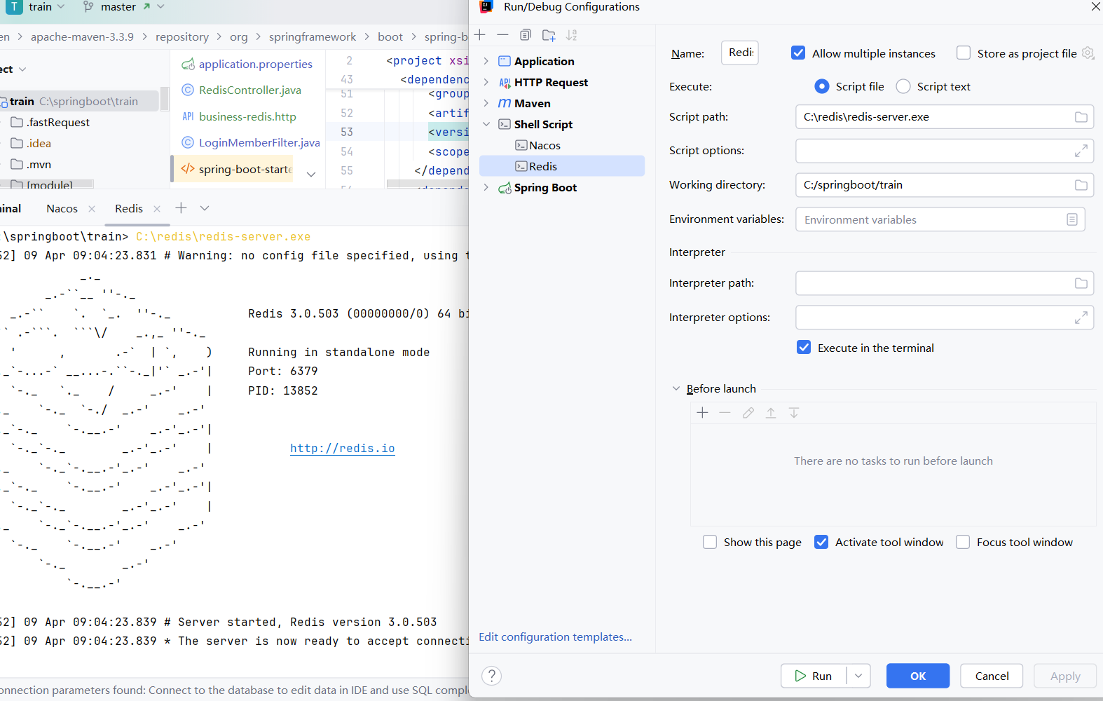Remove selected configuration with minus icon
The image size is (1103, 701).
(502, 35)
